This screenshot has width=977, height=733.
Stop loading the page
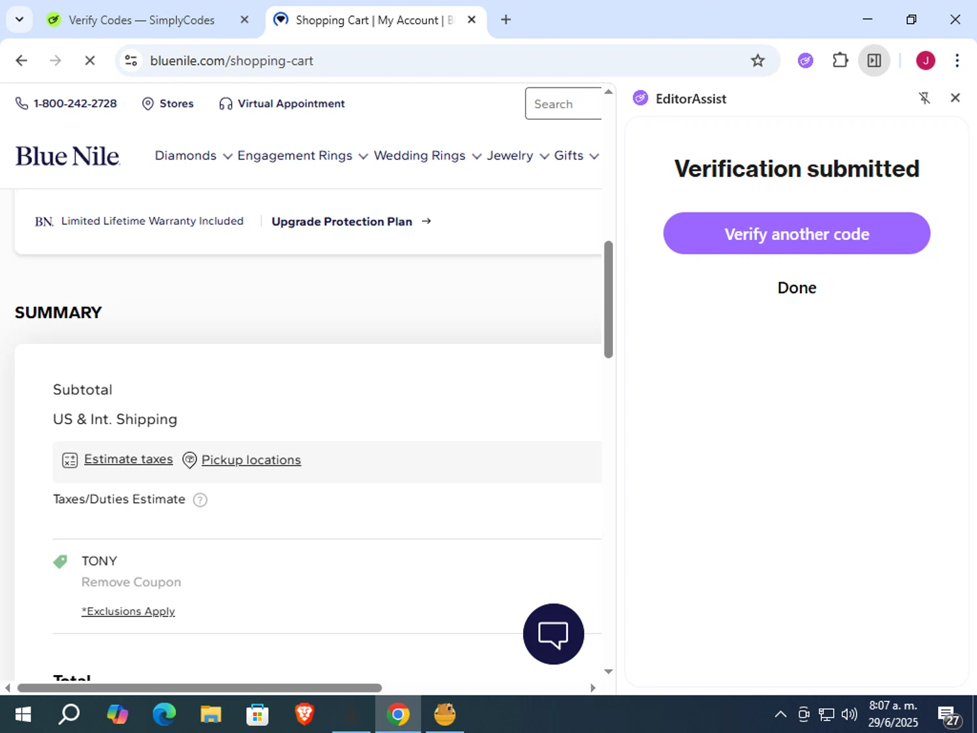coord(90,61)
